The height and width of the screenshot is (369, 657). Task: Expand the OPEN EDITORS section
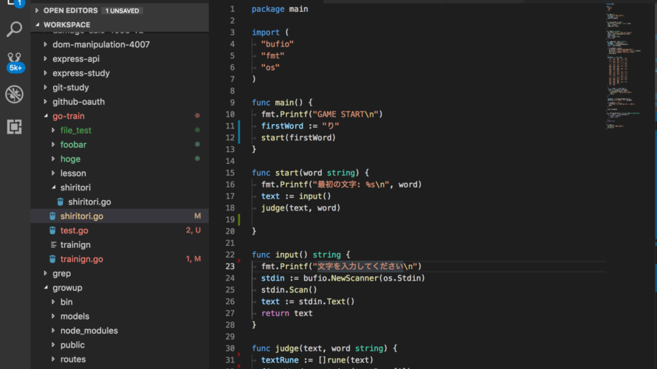(37, 10)
